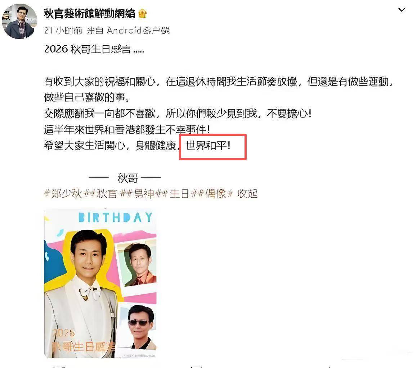Open the 秋官藝術館鮮動網絡 profile avatar
The height and width of the screenshot is (368, 417).
tap(19, 22)
